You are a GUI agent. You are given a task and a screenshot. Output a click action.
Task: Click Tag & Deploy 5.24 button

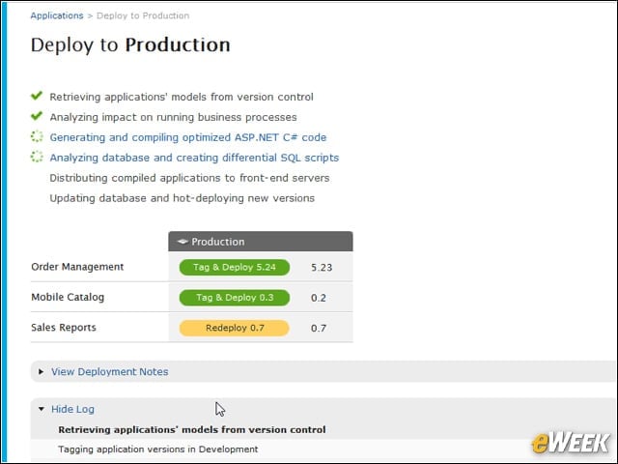(x=235, y=267)
